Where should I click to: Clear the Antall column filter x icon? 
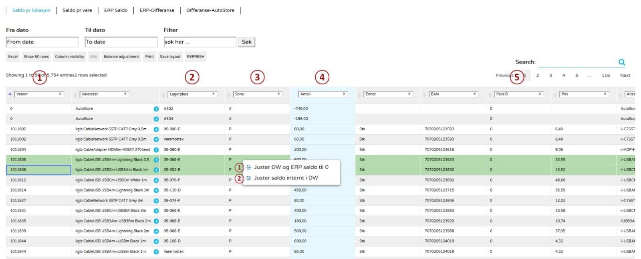click(344, 94)
